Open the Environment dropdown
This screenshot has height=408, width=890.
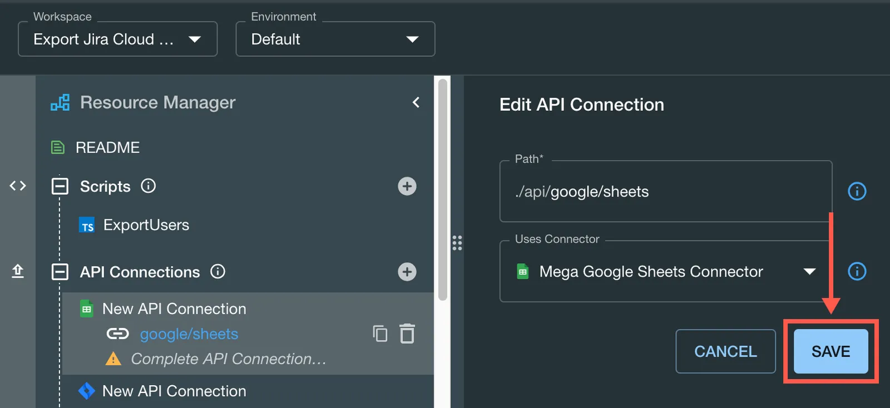tap(335, 39)
